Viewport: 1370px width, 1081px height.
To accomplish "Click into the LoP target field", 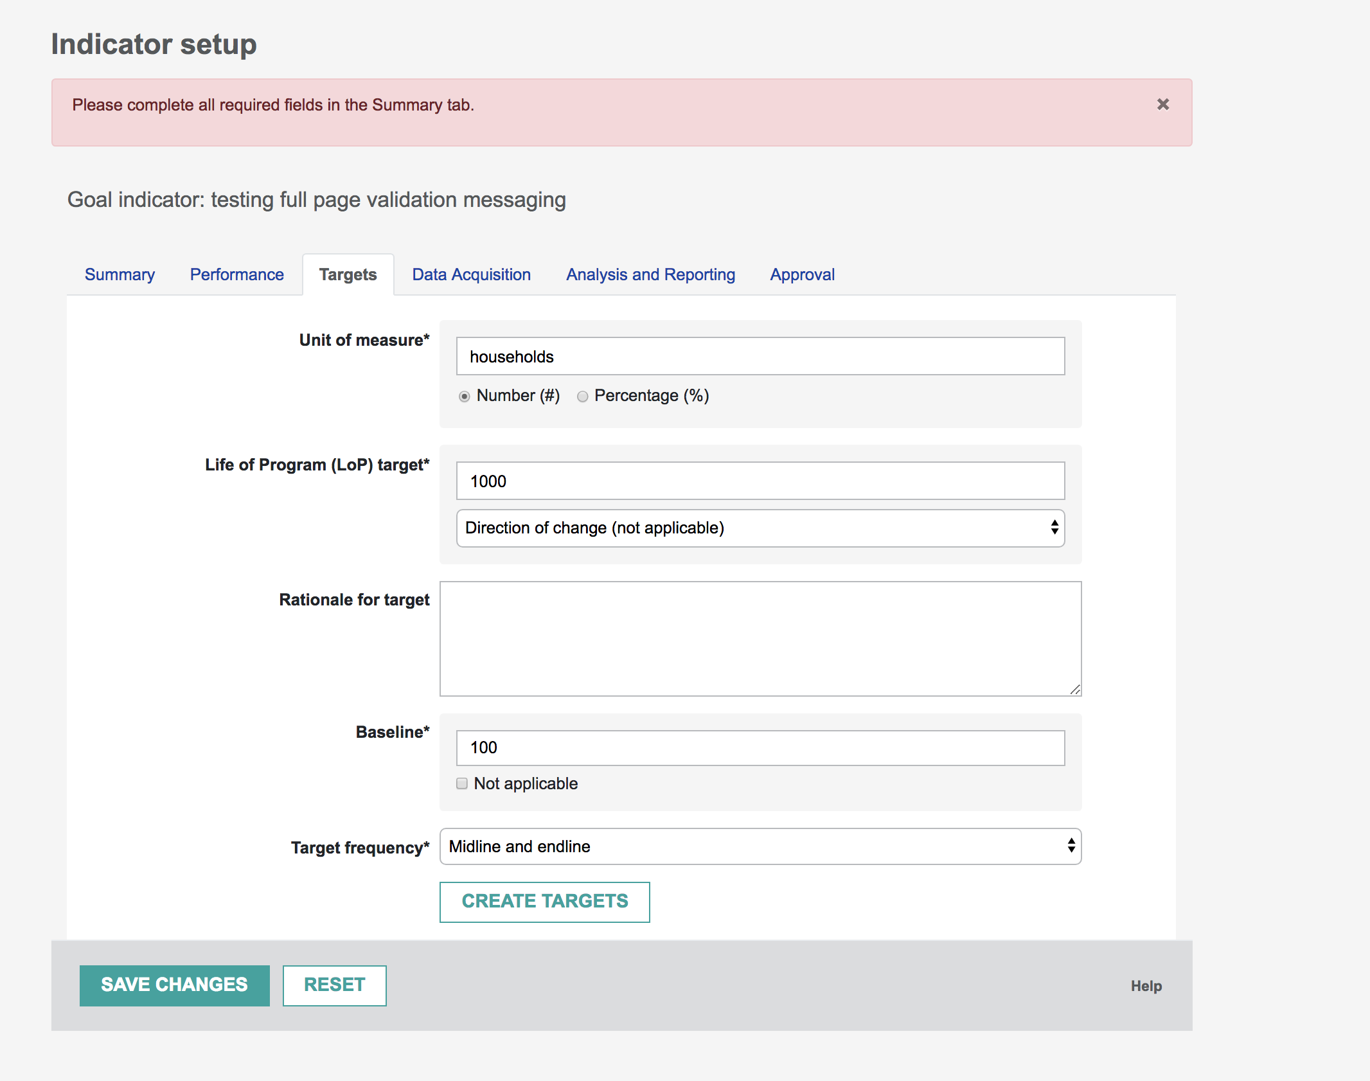I will pos(760,481).
